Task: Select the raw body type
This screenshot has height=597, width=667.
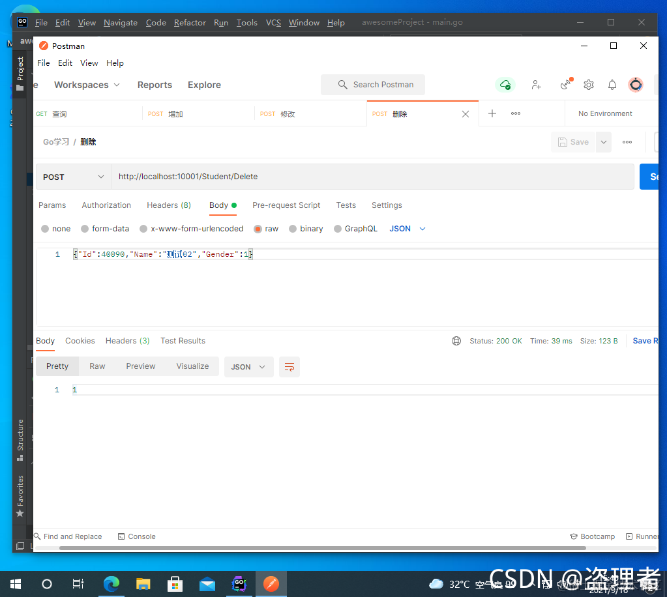Action: (x=266, y=229)
